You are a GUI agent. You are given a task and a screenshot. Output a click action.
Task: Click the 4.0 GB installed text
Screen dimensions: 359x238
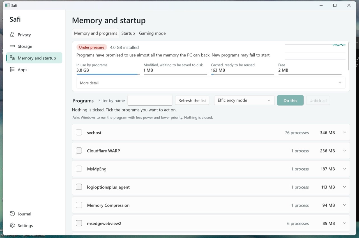pos(124,47)
